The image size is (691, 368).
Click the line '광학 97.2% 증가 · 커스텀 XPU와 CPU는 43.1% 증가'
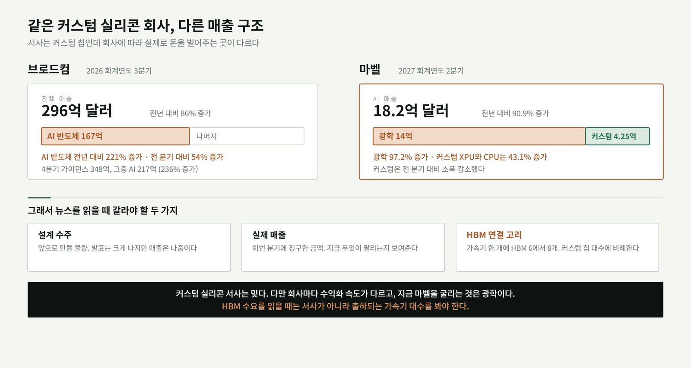point(460,157)
